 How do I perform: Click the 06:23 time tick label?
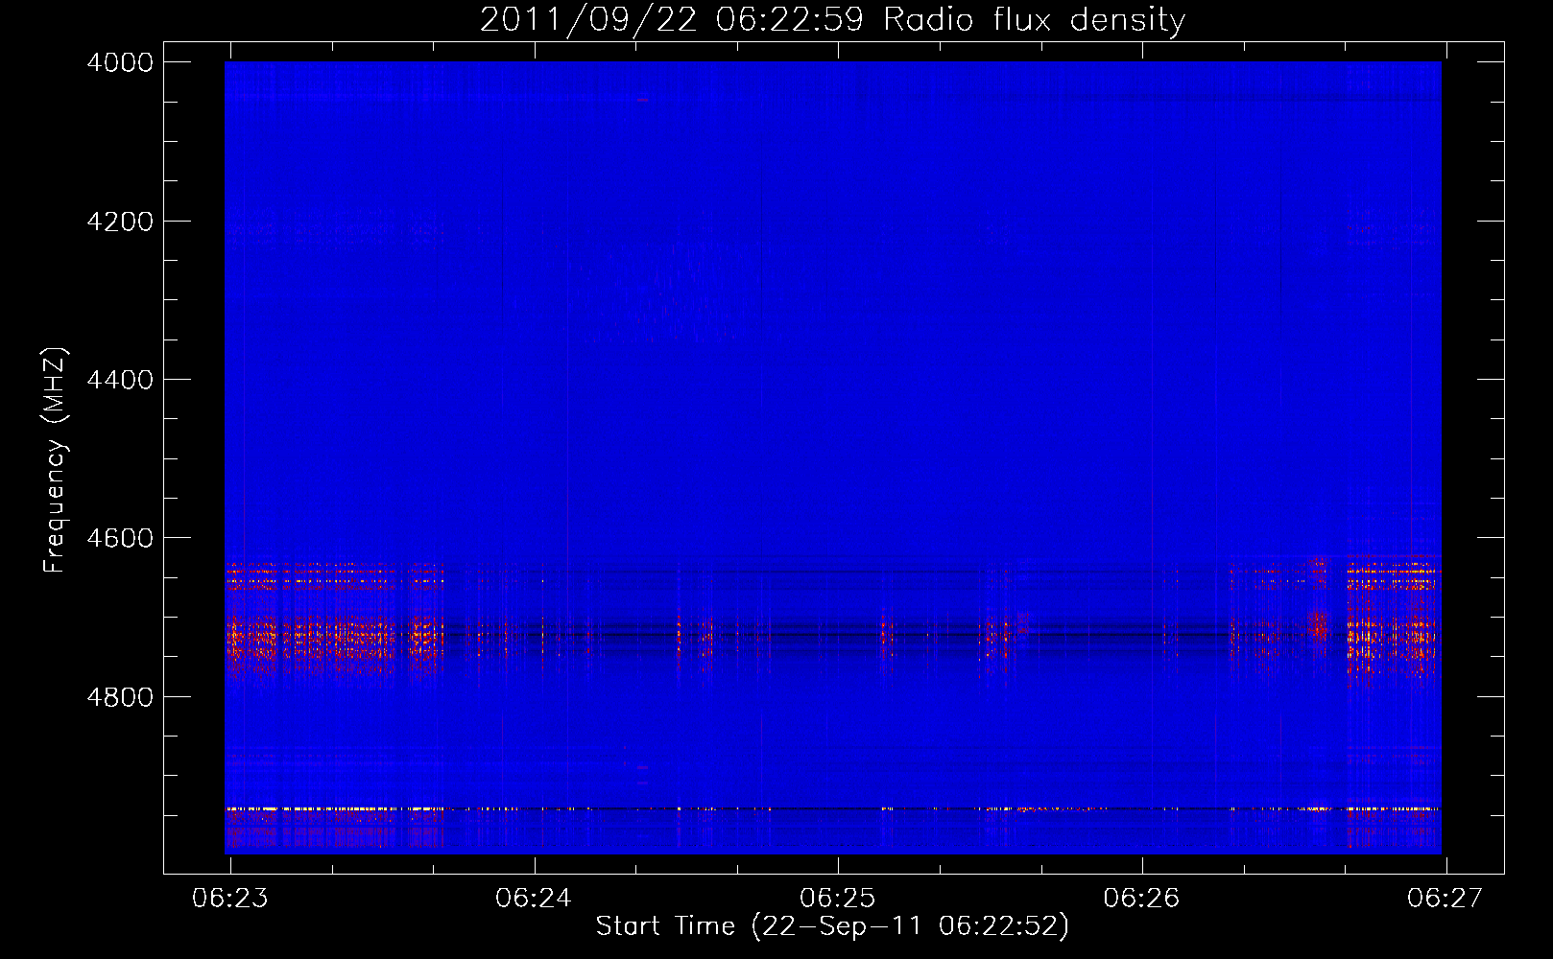point(230,899)
